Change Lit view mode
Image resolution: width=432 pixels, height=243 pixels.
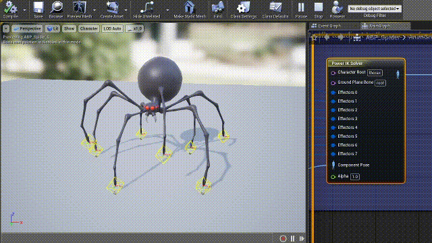pos(53,28)
